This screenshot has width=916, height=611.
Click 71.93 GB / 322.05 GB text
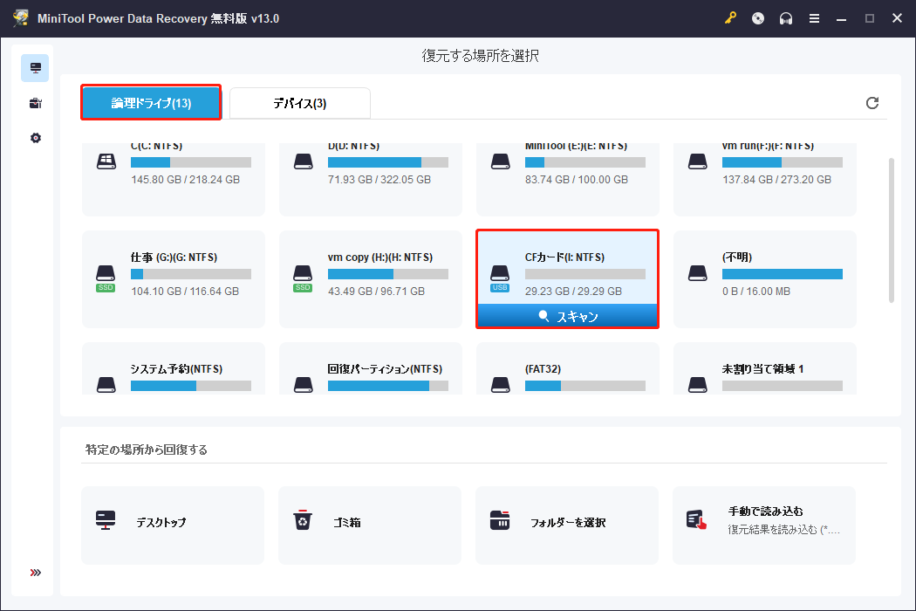(379, 180)
